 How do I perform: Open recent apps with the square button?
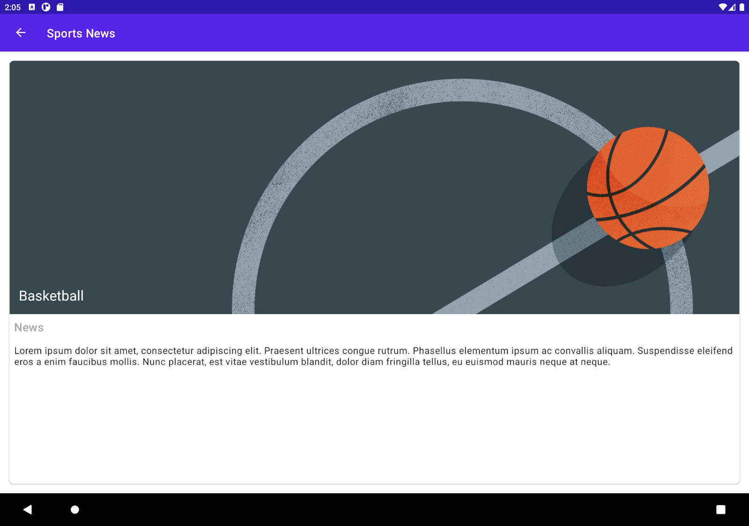(720, 510)
